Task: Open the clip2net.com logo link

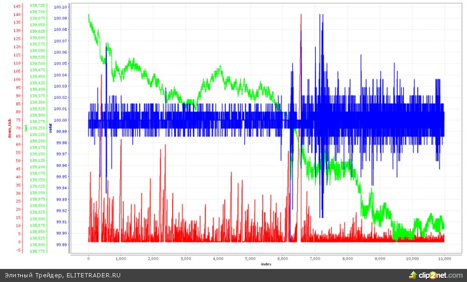Action: [440, 275]
